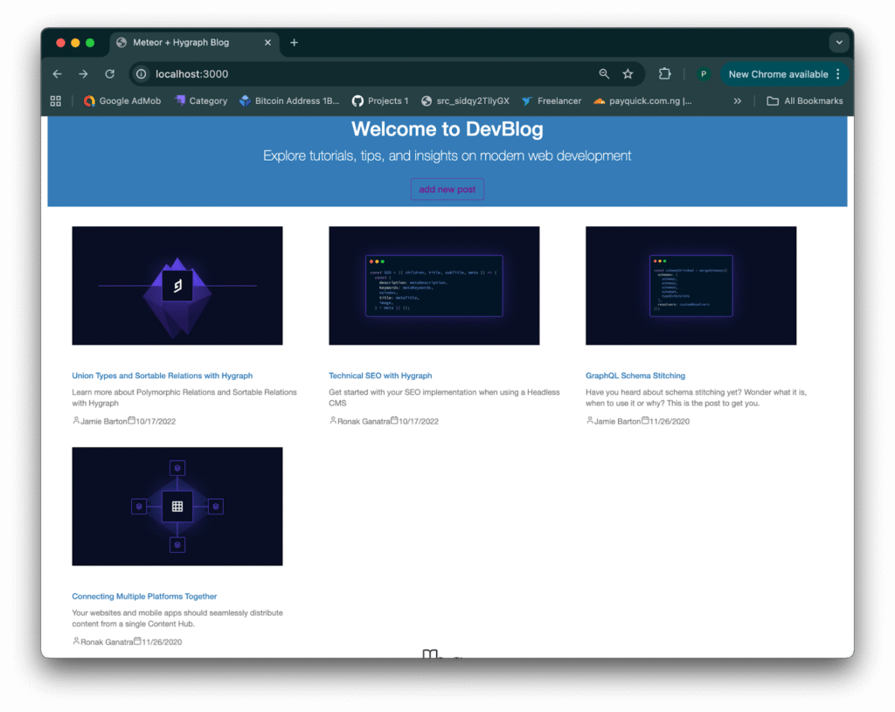The width and height of the screenshot is (895, 712).
Task: Open the zoom magnifier icon in address bar
Action: pos(604,74)
